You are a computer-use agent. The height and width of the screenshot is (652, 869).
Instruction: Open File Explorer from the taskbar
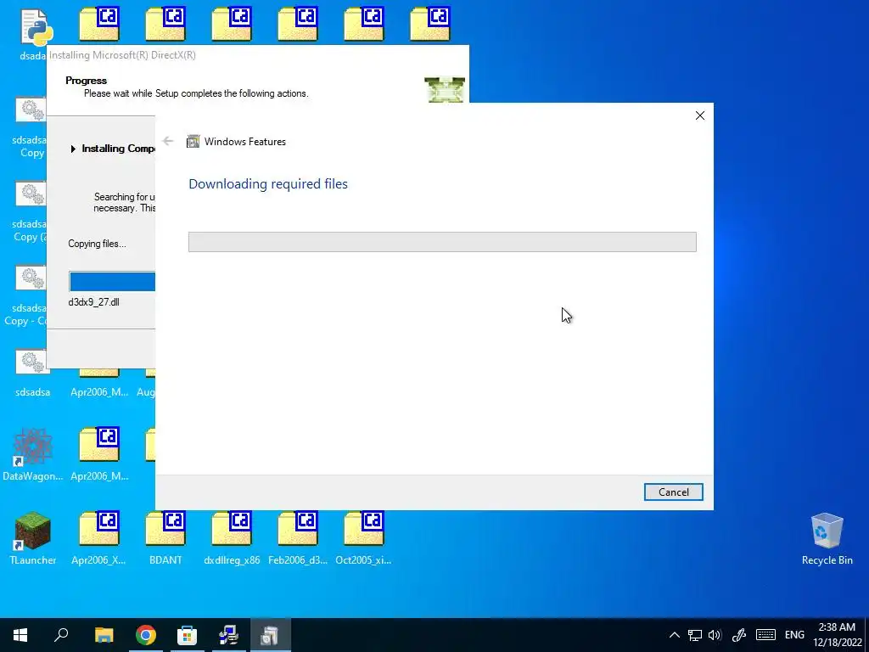point(104,635)
